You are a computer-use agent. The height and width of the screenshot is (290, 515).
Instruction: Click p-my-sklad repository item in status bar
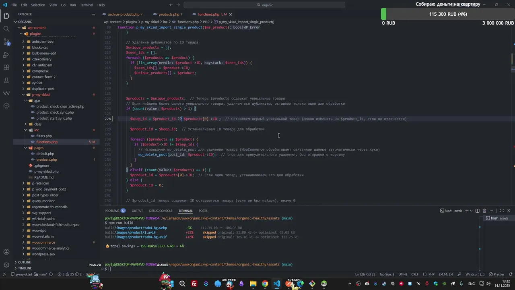coord(21,274)
